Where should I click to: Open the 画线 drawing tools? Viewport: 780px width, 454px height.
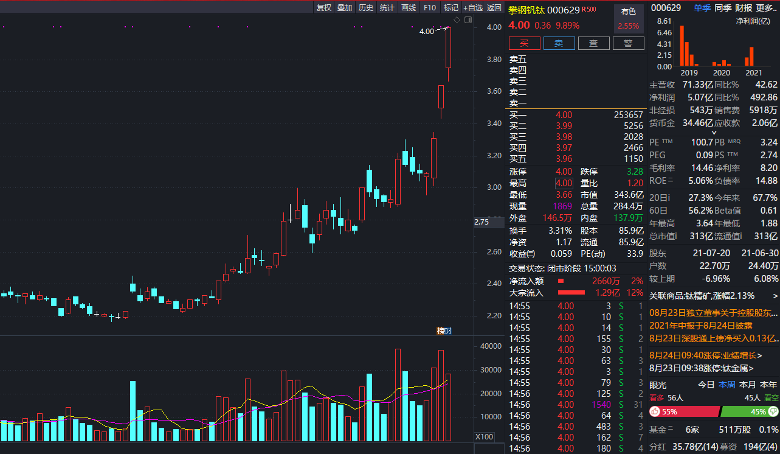tap(409, 7)
